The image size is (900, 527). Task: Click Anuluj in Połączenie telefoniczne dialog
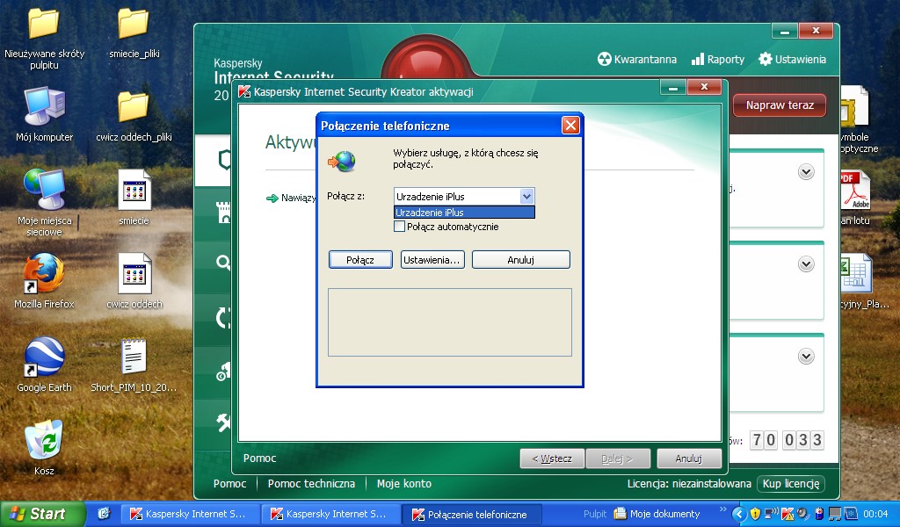tap(520, 260)
